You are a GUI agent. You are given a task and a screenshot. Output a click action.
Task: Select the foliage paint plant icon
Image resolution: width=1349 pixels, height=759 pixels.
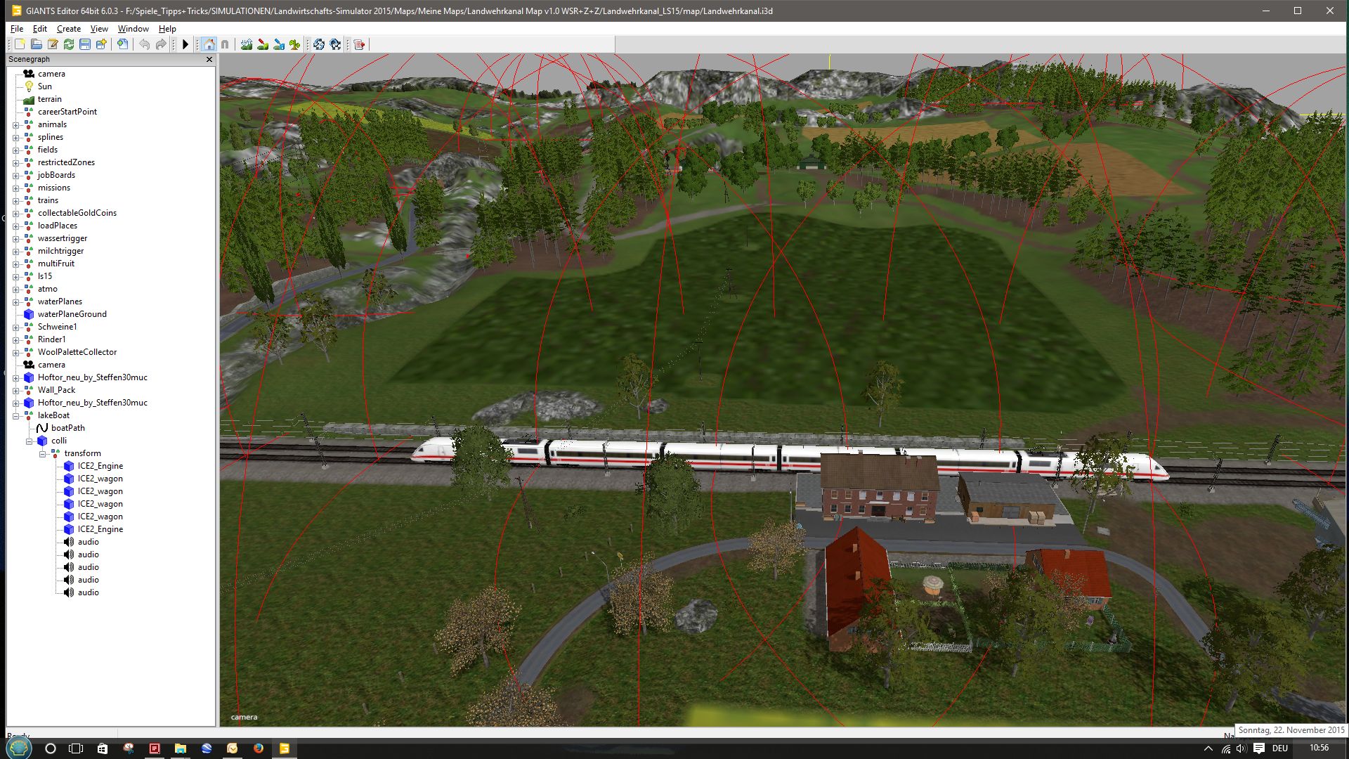pos(295,44)
